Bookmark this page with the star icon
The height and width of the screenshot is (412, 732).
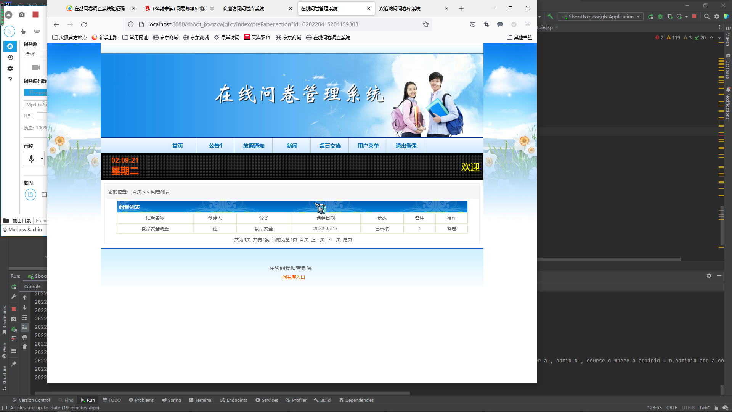pos(426,24)
